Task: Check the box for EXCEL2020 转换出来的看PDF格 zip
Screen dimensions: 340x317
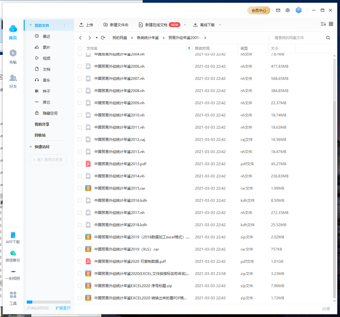Action: tap(80, 298)
